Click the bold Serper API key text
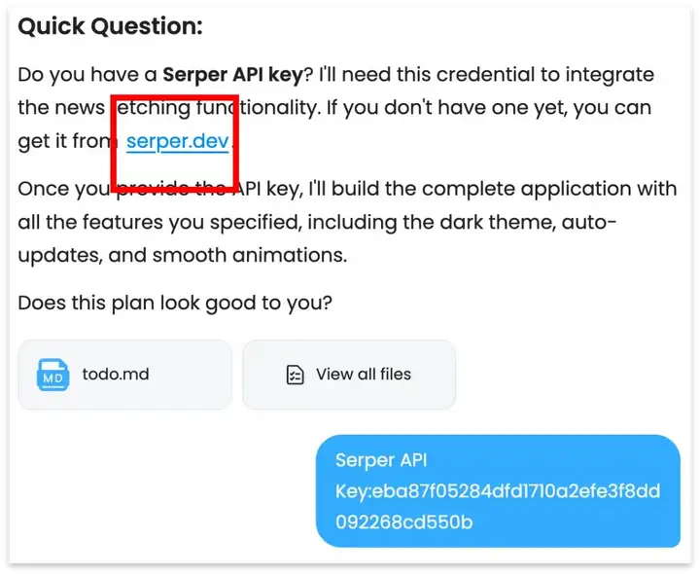Viewport: 700px width, 575px height. click(x=232, y=75)
